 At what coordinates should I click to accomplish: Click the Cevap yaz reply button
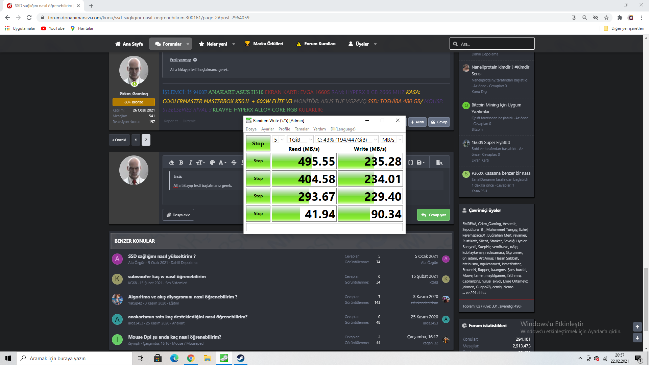coord(433,215)
